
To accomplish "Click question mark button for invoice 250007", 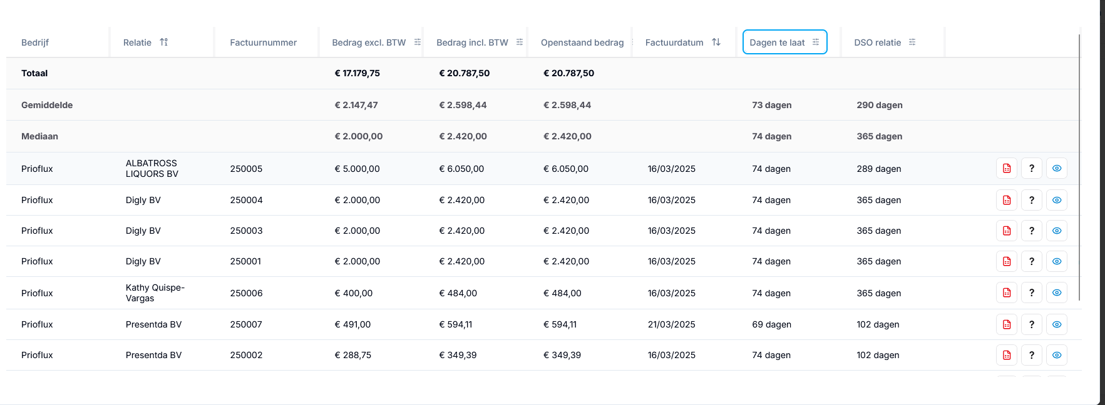I will click(1032, 324).
